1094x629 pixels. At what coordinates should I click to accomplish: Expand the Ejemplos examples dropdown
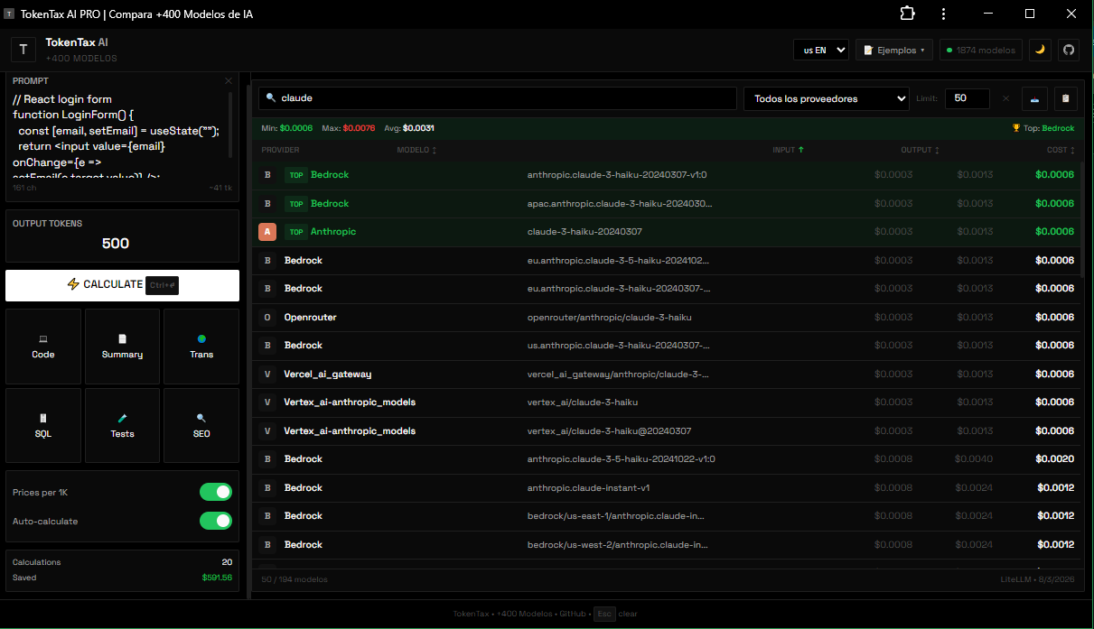tap(894, 50)
